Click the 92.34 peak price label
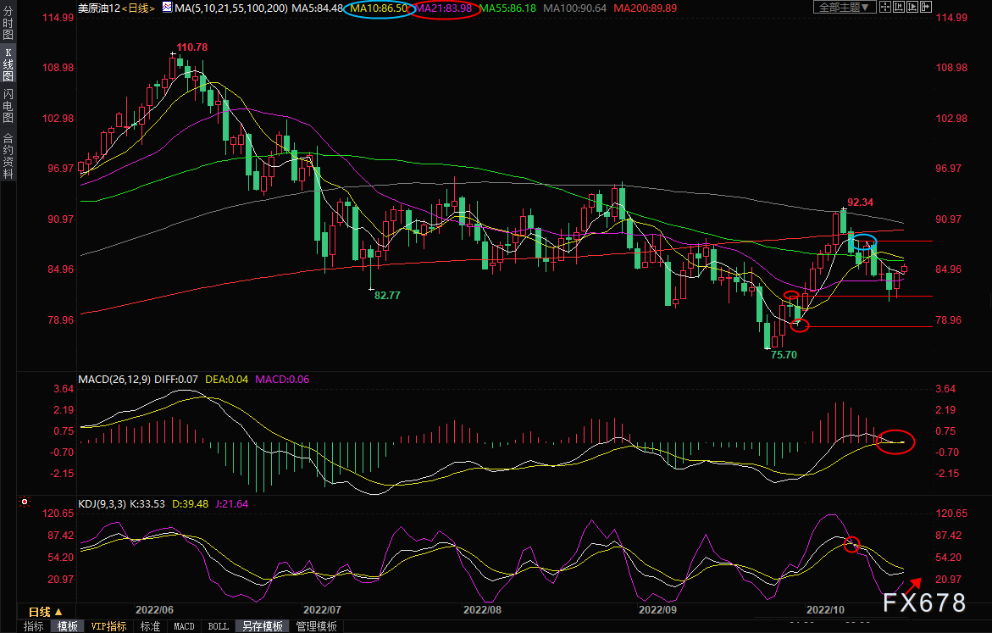 860,202
